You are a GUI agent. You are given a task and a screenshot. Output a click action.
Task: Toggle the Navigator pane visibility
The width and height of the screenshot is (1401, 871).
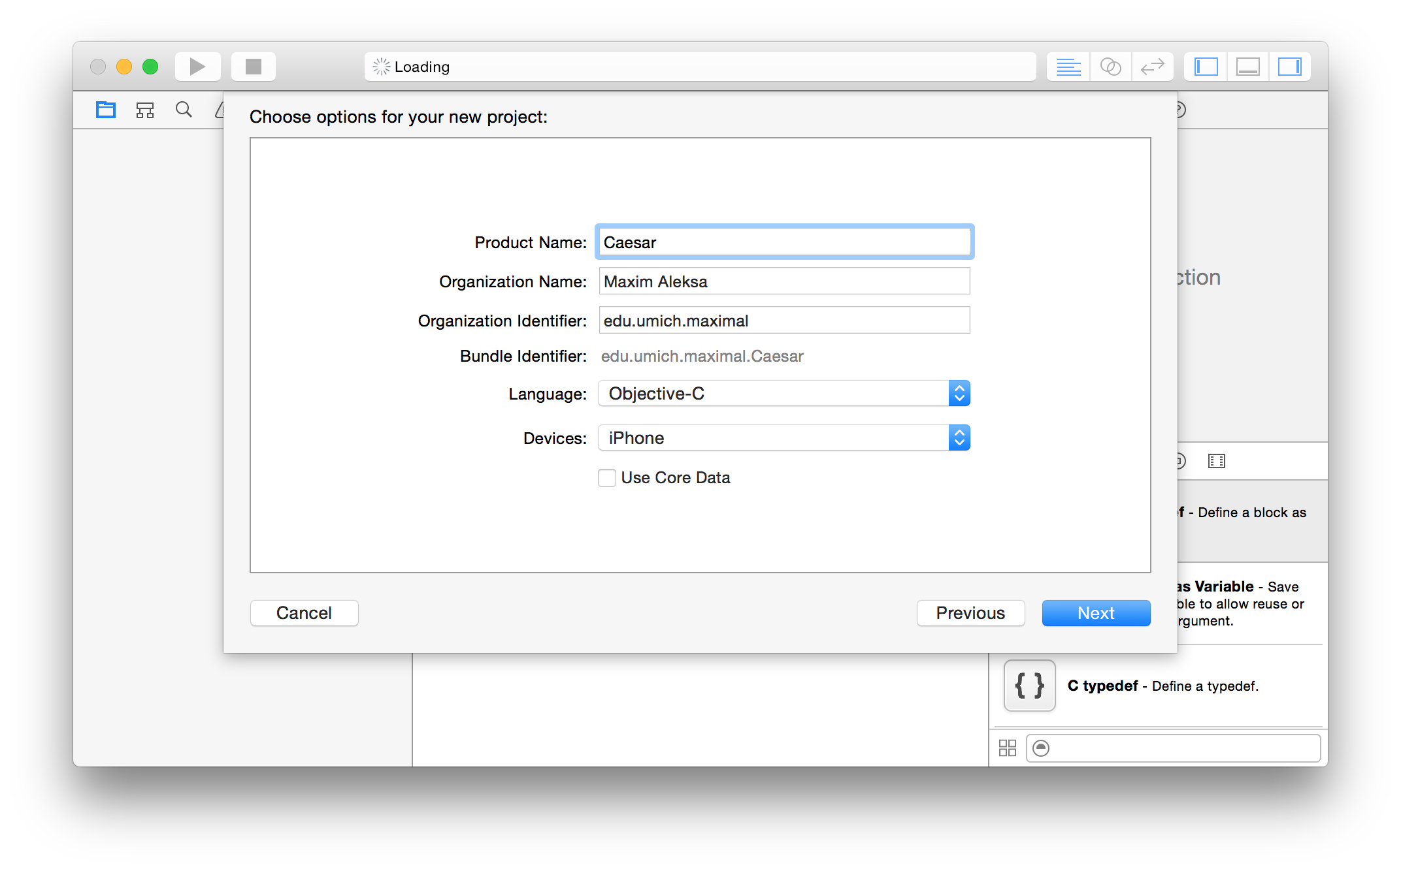tap(1206, 67)
